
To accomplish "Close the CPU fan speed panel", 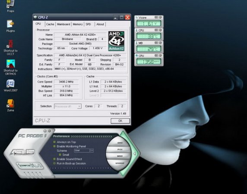I will click(160, 55).
